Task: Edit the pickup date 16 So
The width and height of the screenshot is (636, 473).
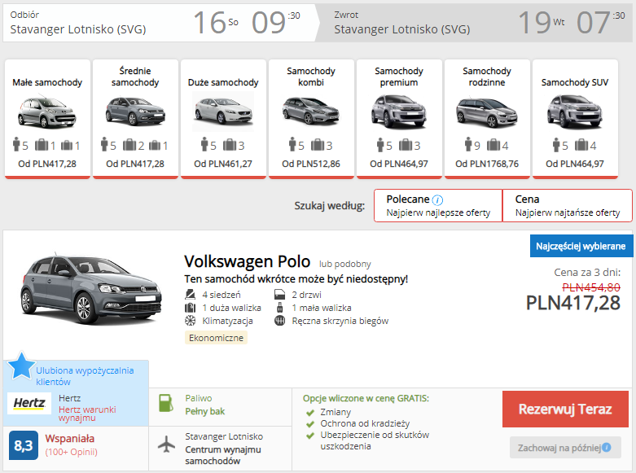Action: coord(215,23)
